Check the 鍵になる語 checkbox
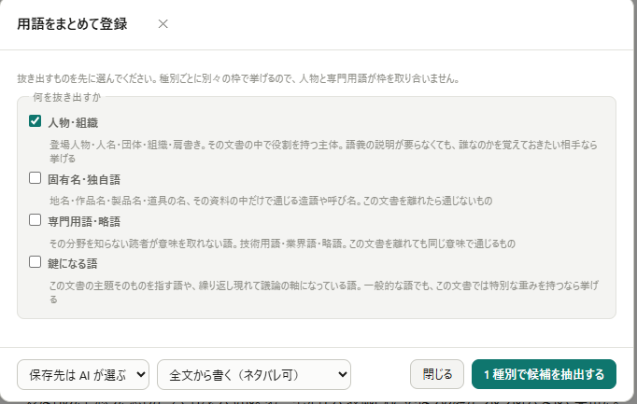The height and width of the screenshot is (404, 637). (x=35, y=262)
